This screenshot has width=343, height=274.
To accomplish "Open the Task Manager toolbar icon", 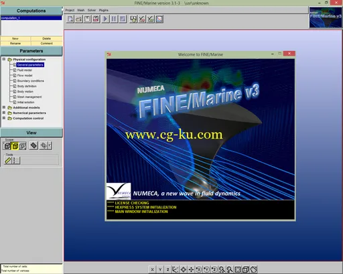I will point(133,19).
